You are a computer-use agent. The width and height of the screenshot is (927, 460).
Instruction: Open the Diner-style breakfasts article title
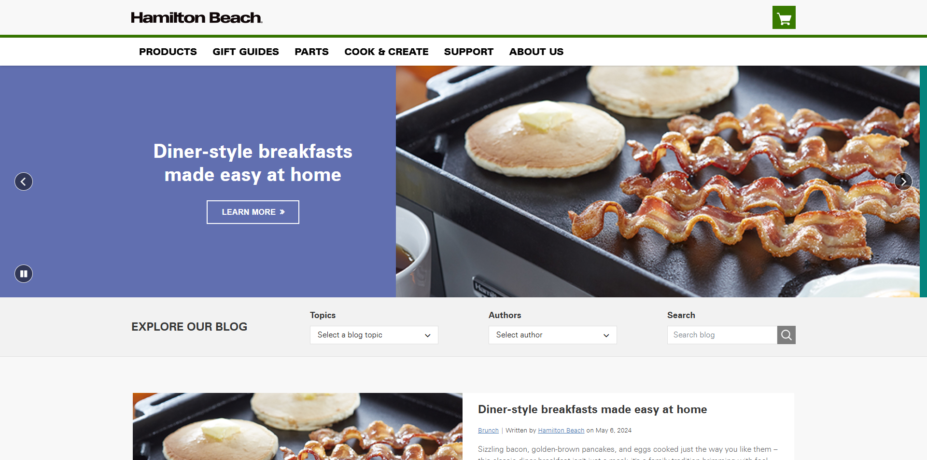tap(592, 409)
